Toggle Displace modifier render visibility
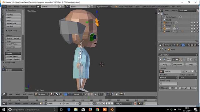The height and width of the screenshot is (112, 200). 174,59
